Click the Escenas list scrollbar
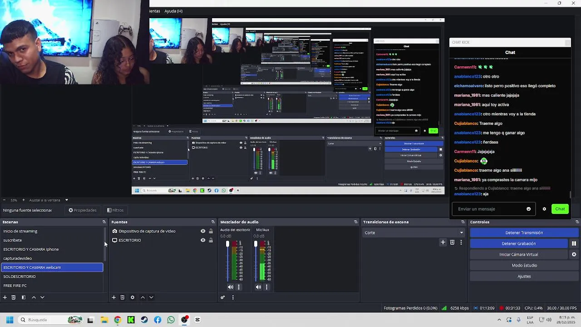The image size is (581, 327). [105, 244]
